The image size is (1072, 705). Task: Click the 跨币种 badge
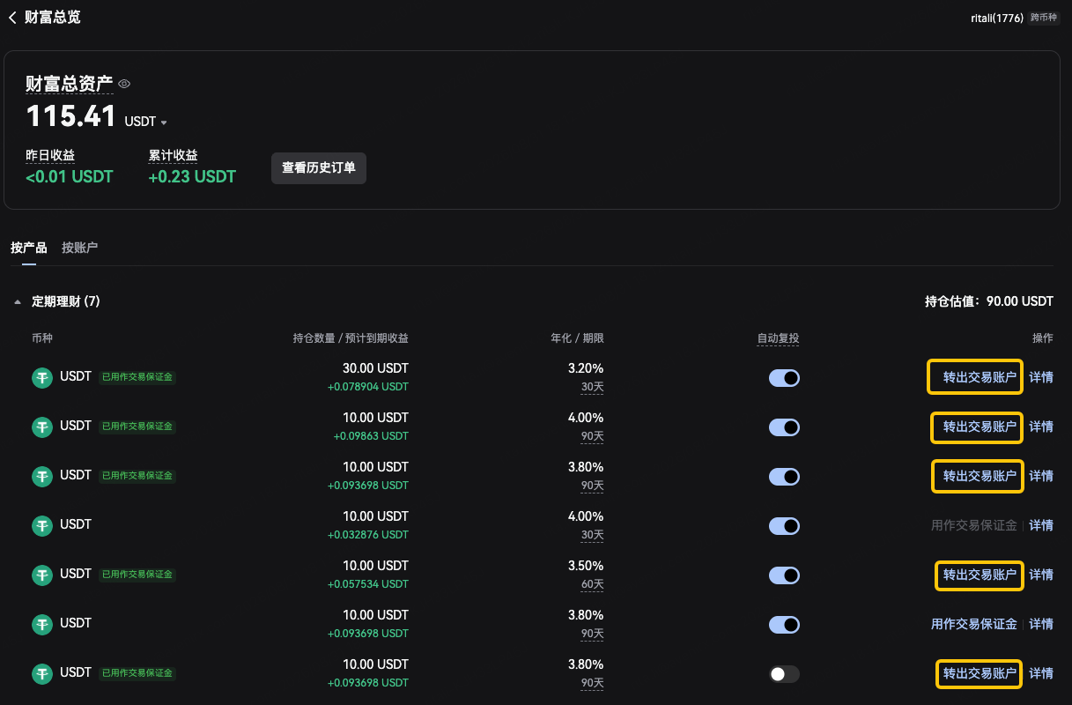click(x=1045, y=18)
